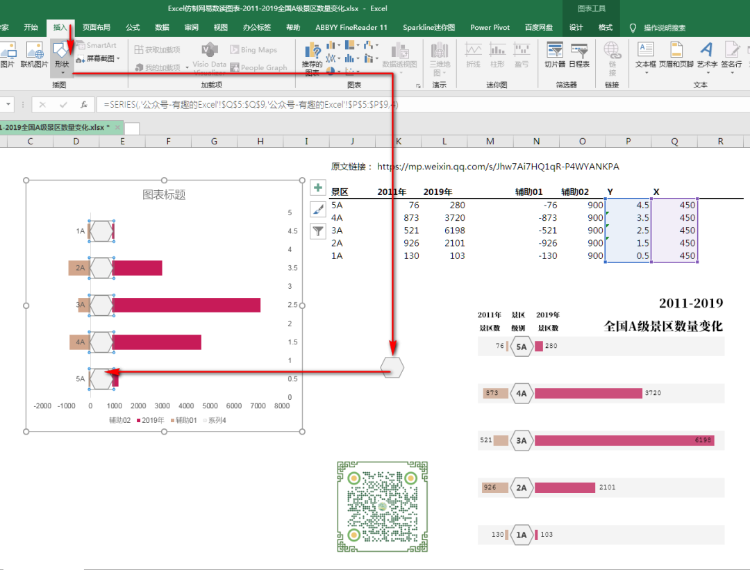
Task: Insert a hierarchy chart icon
Action: [349, 45]
